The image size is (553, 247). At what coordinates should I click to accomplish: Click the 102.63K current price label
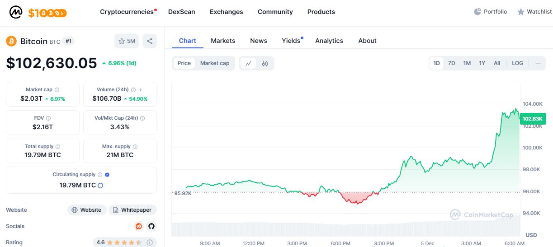point(532,119)
